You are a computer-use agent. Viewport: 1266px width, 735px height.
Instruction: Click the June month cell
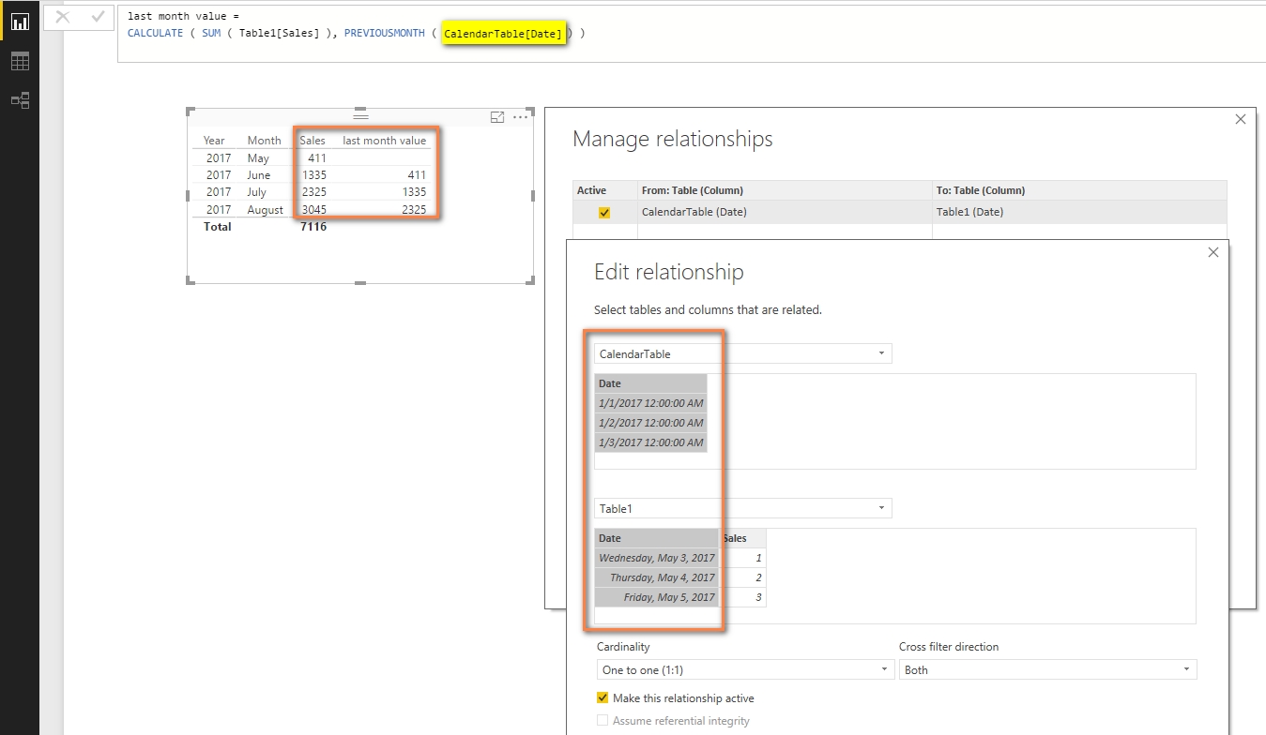(258, 175)
